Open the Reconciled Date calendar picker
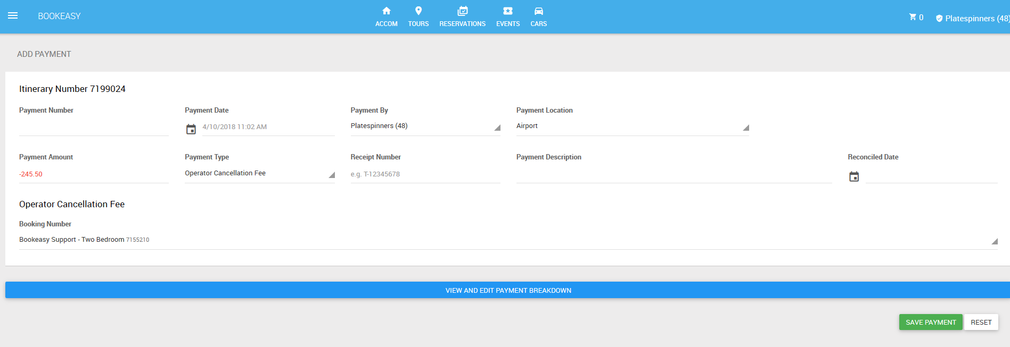1010x347 pixels. click(854, 176)
